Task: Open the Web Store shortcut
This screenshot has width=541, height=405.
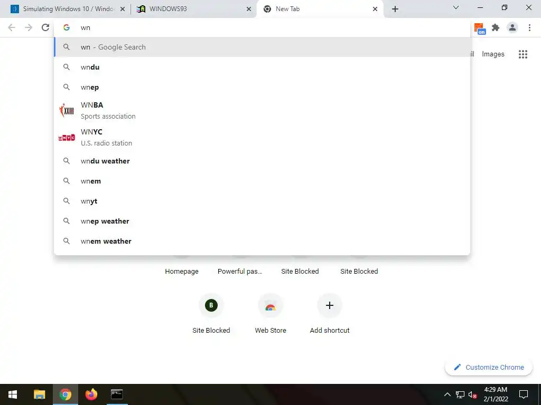Action: [x=270, y=314]
